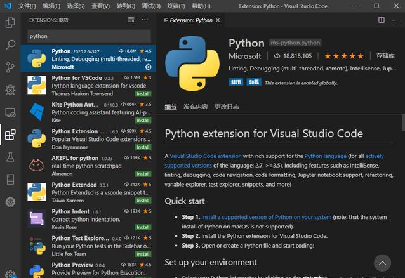405x278 pixels.
Task: Open the Python language link
Action: click(325, 156)
